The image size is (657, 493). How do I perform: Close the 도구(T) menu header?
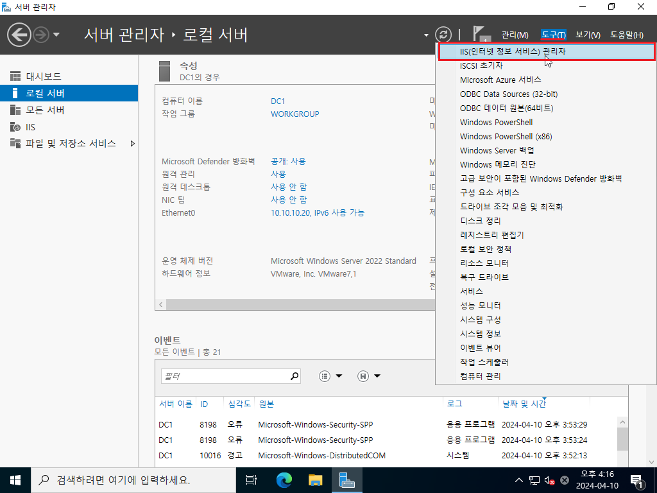[x=553, y=35]
